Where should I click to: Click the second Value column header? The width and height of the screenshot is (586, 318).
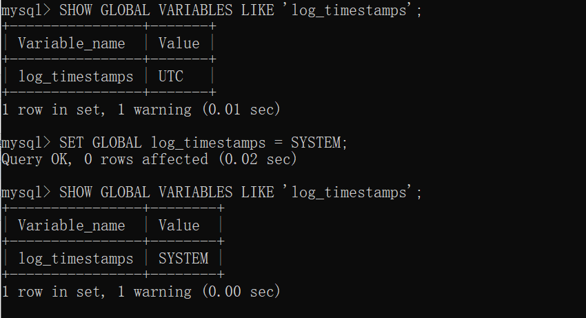tap(179, 226)
